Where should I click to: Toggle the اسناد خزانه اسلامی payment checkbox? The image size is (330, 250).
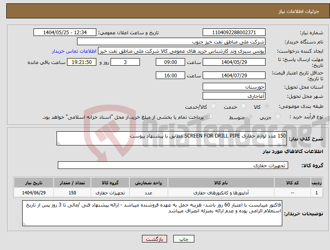click(210, 116)
